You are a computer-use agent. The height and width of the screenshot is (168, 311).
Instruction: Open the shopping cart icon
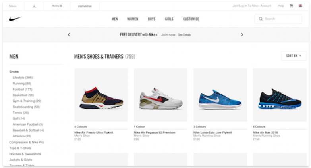tap(291, 6)
